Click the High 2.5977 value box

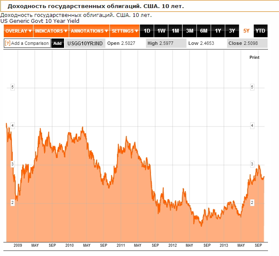(x=165, y=43)
